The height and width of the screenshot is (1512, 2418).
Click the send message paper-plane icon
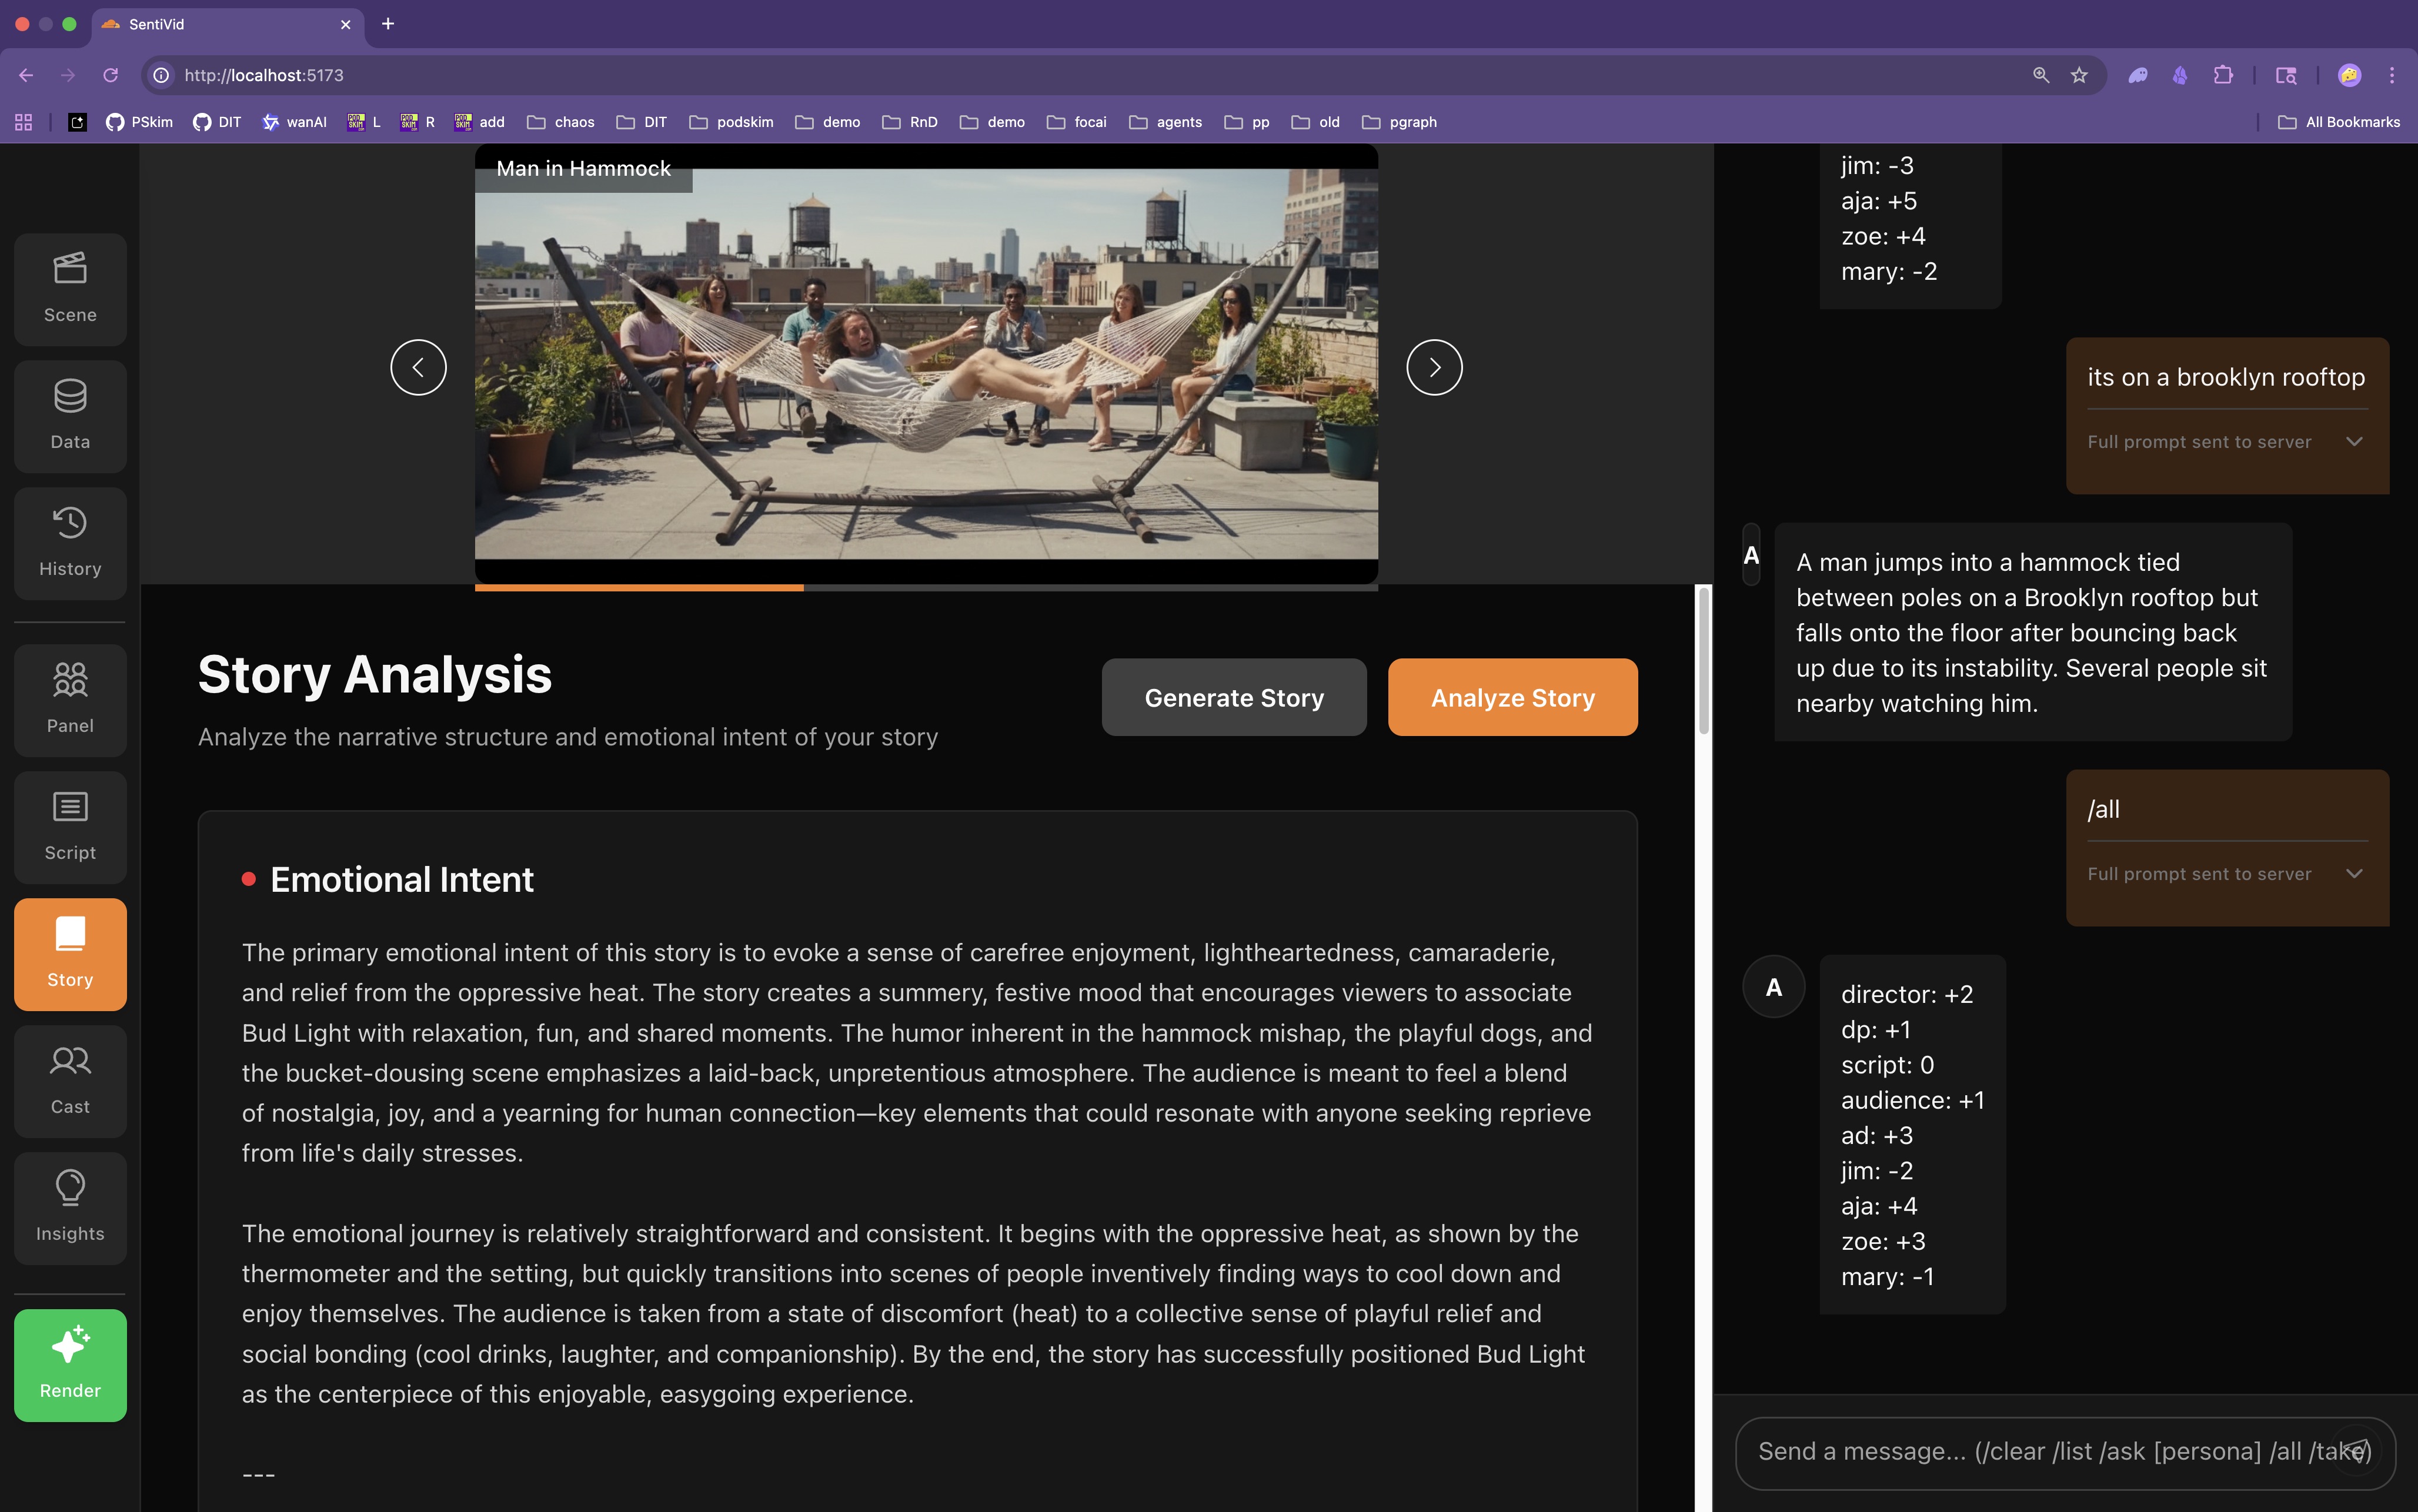pyautogui.click(x=2355, y=1451)
